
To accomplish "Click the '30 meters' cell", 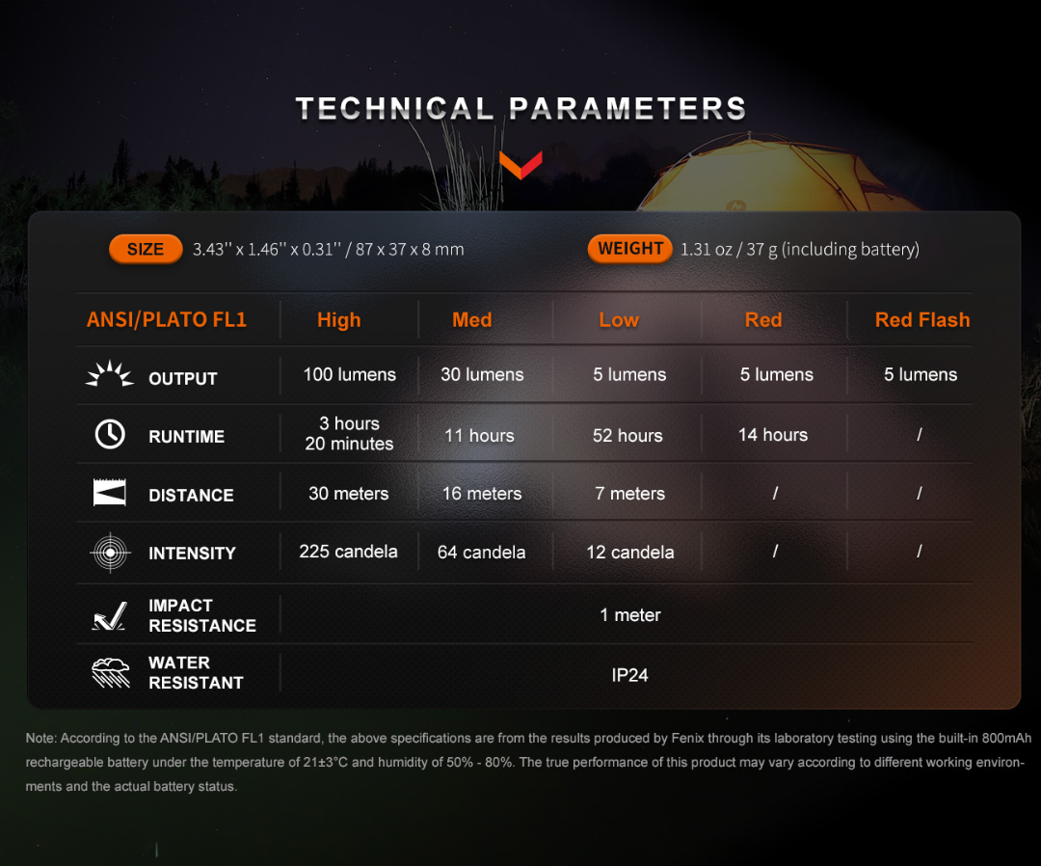I will (349, 494).
